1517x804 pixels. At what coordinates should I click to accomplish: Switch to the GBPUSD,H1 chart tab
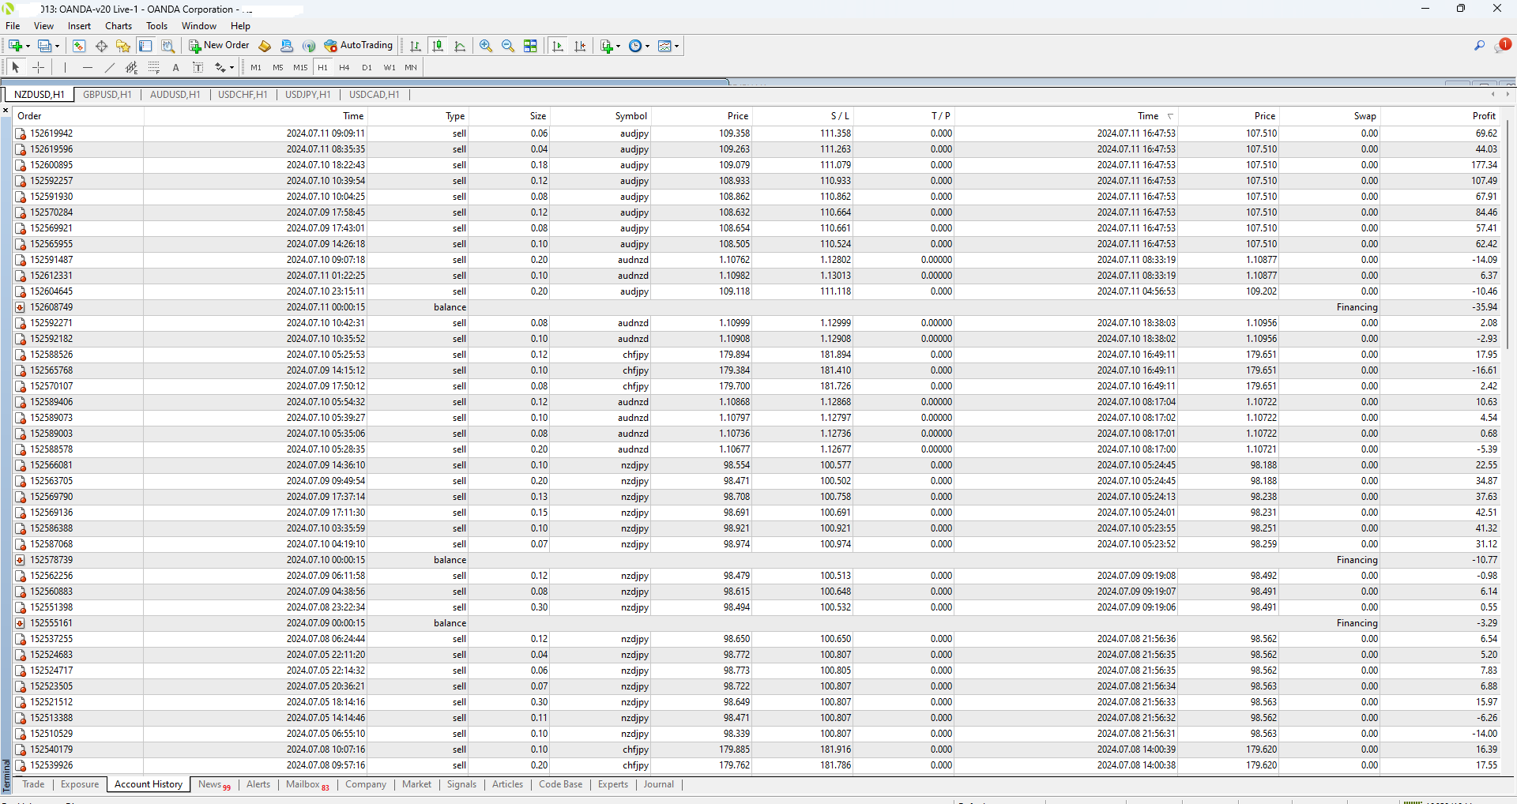point(107,95)
